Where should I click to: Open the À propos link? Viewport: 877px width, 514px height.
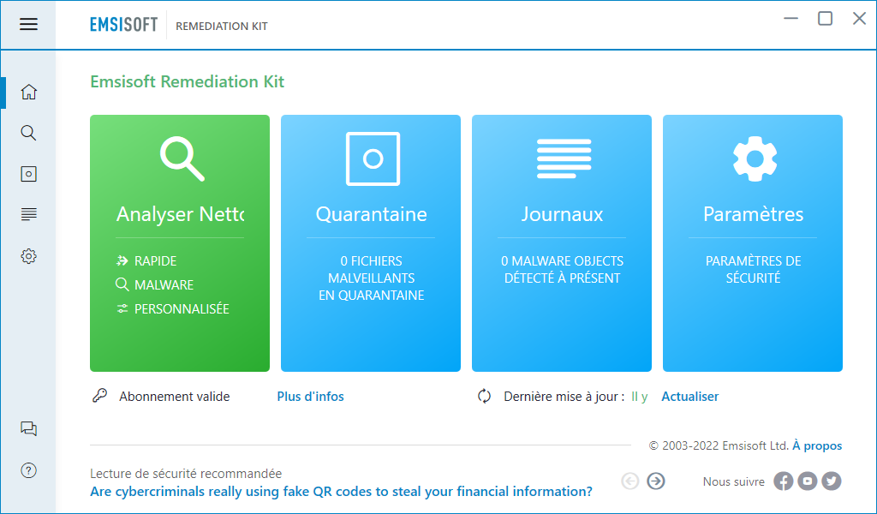(817, 445)
